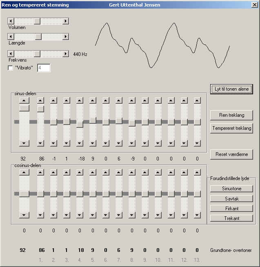The width and height of the screenshot is (260, 267).
Task: Click cosinus overtone 7 slider thumb
Action: tap(119, 194)
